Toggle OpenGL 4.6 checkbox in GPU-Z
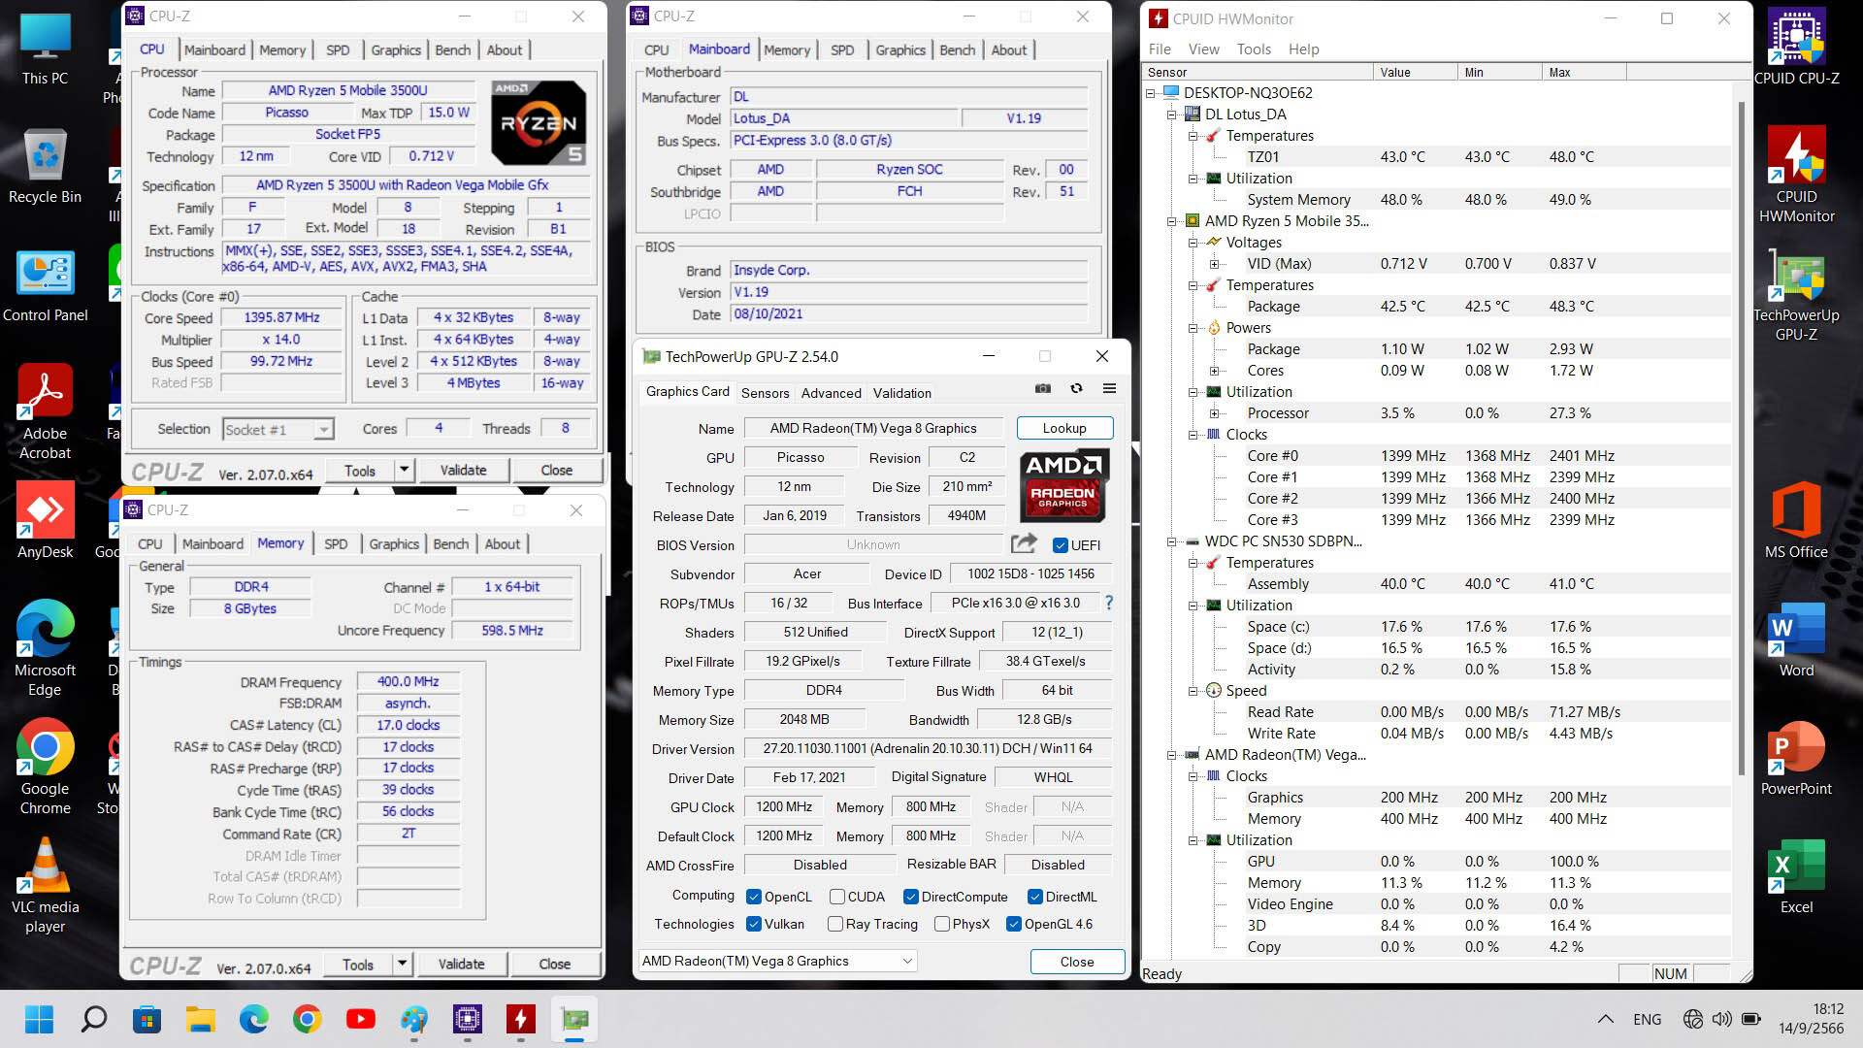1863x1048 pixels. (1014, 924)
